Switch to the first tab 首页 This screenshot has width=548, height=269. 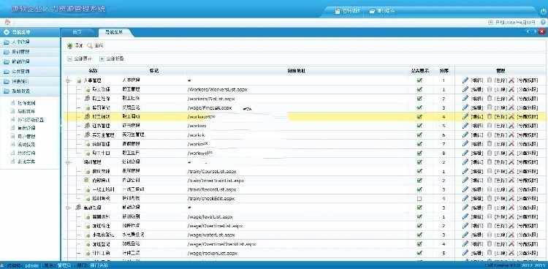[x=77, y=32]
